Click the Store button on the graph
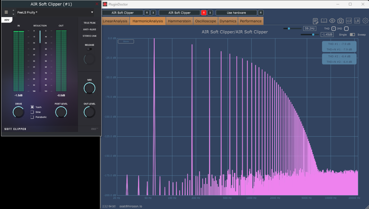Screen dimensions: 369x209 click(x=126, y=41)
